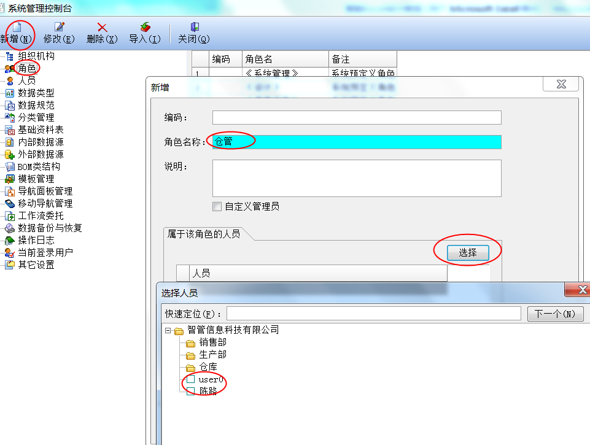Screen dimensions: 590x445
Task: Open 组织机构 in the left tree
Action: (36, 56)
